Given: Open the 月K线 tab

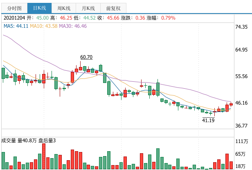Looking at the screenshot, I should [88, 8].
